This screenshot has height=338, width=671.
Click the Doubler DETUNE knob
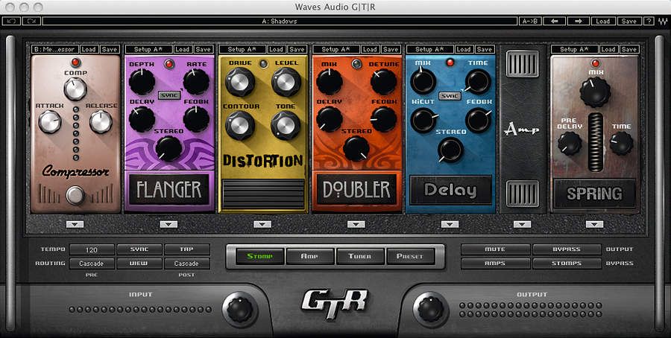coord(383,82)
